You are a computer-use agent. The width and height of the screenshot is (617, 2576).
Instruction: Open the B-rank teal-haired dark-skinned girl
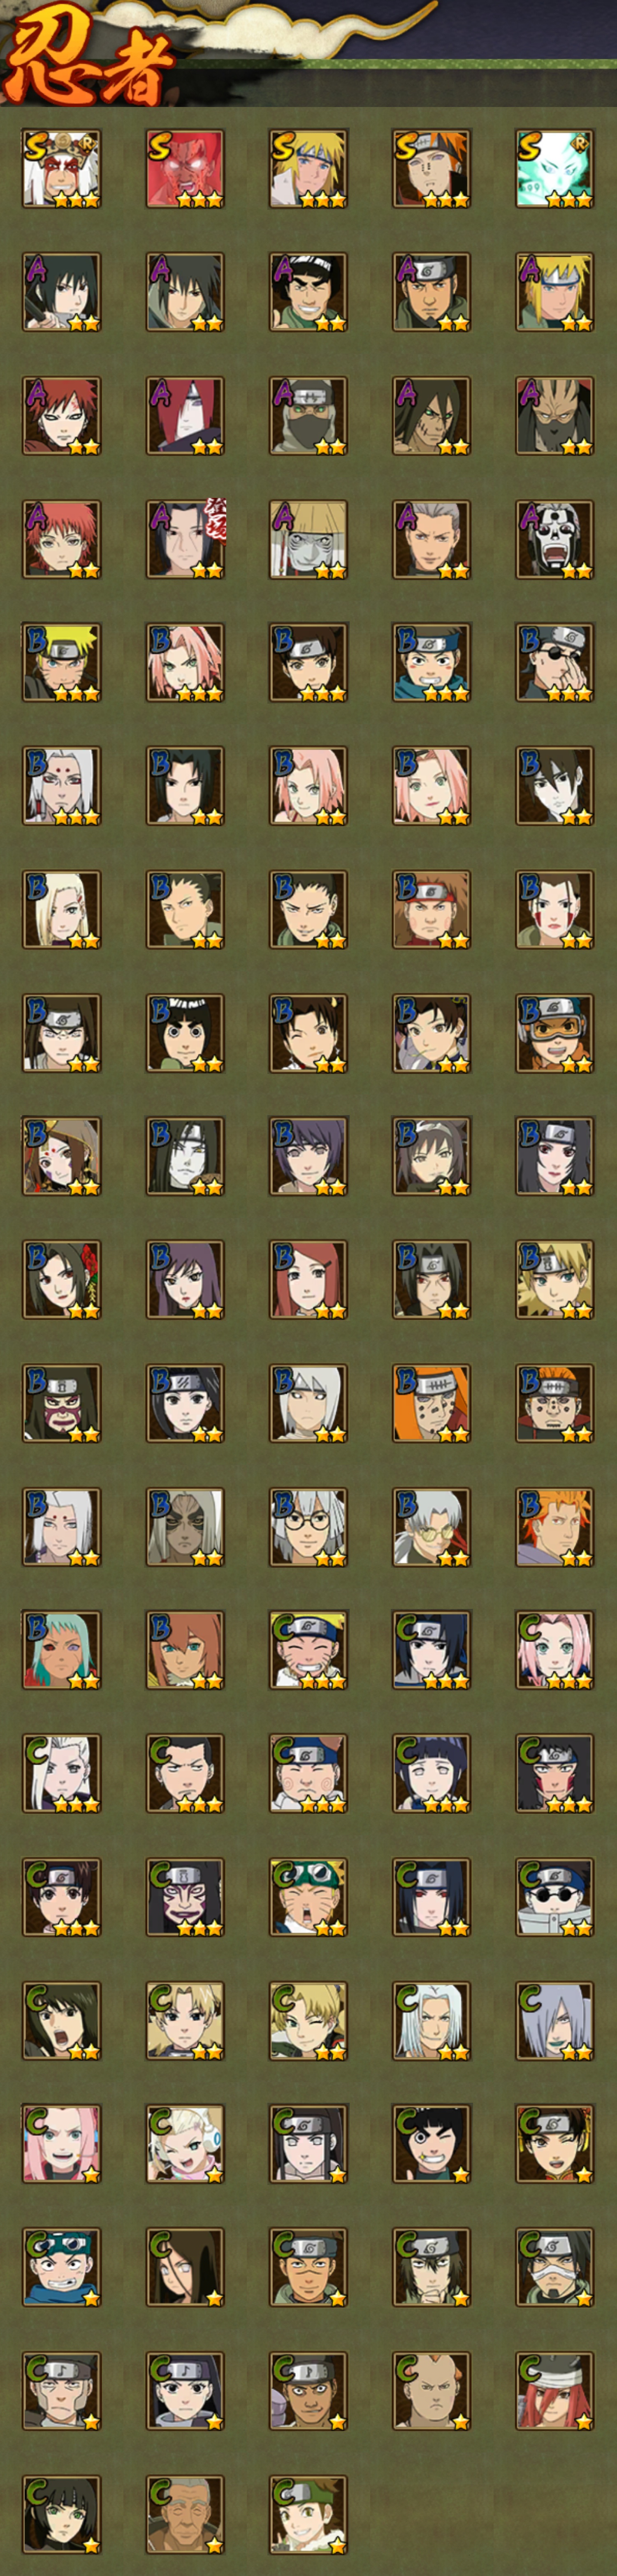click(62, 1651)
